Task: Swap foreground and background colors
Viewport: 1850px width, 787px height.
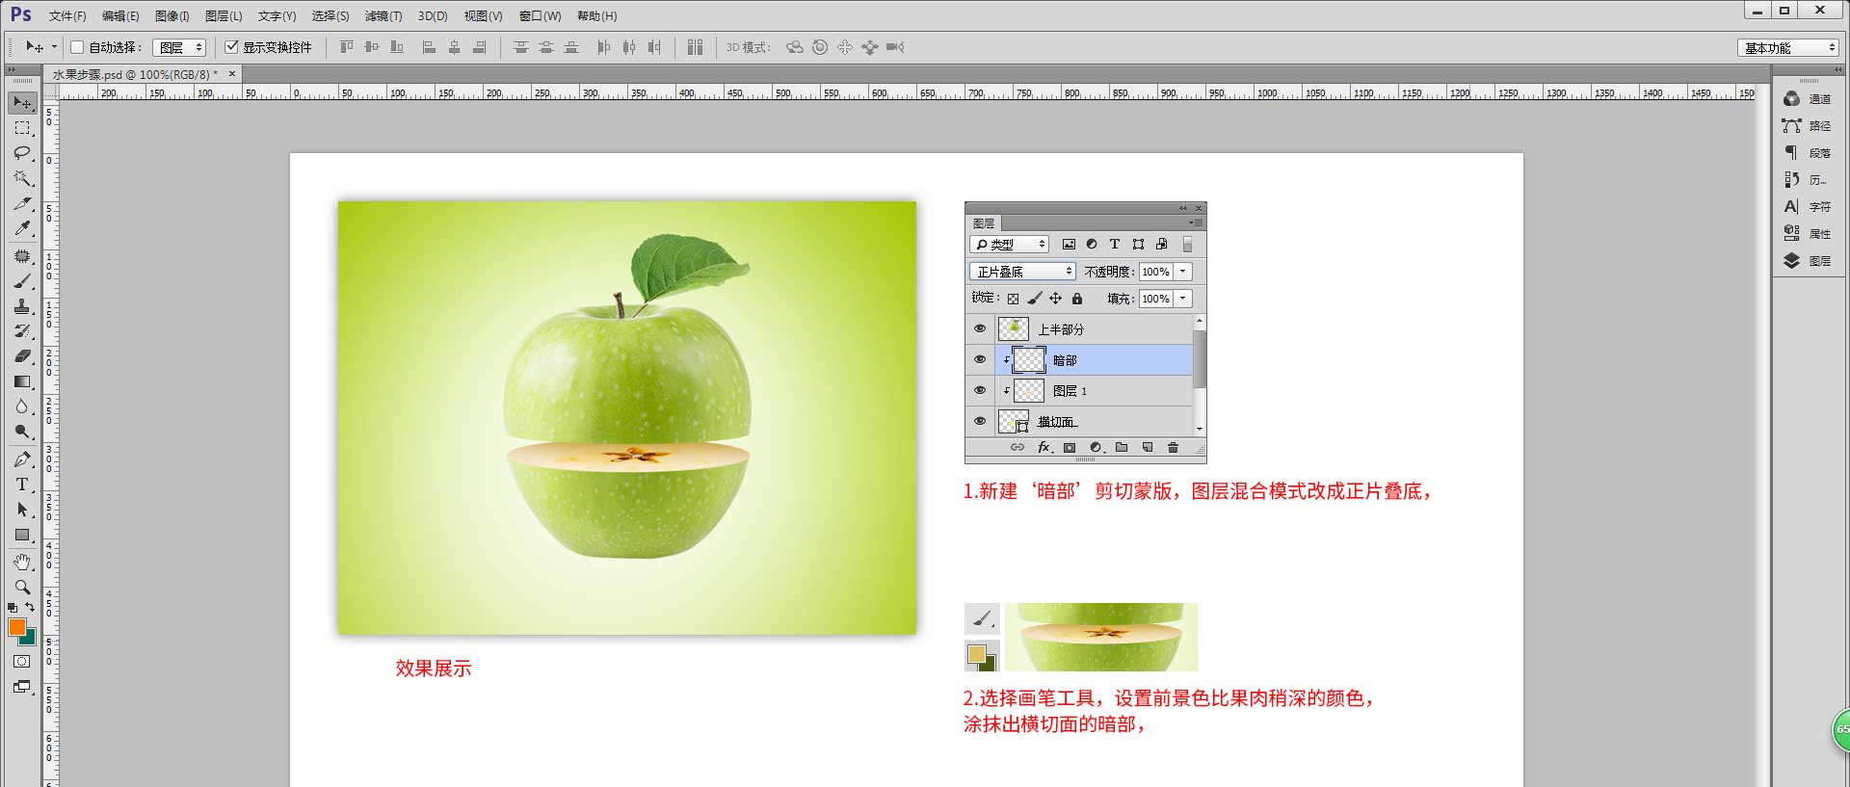Action: pos(31,607)
